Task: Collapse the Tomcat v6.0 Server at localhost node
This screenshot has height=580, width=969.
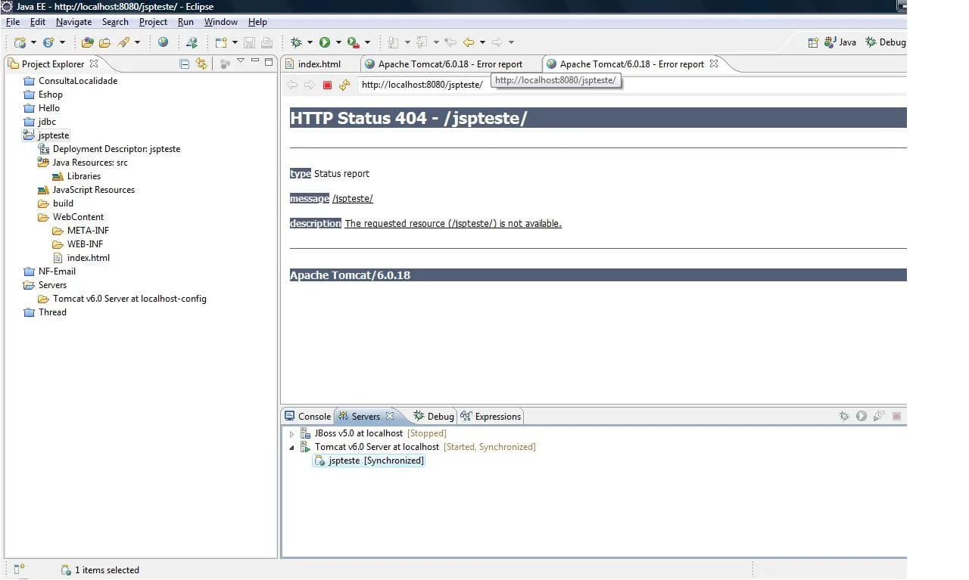Action: click(292, 448)
